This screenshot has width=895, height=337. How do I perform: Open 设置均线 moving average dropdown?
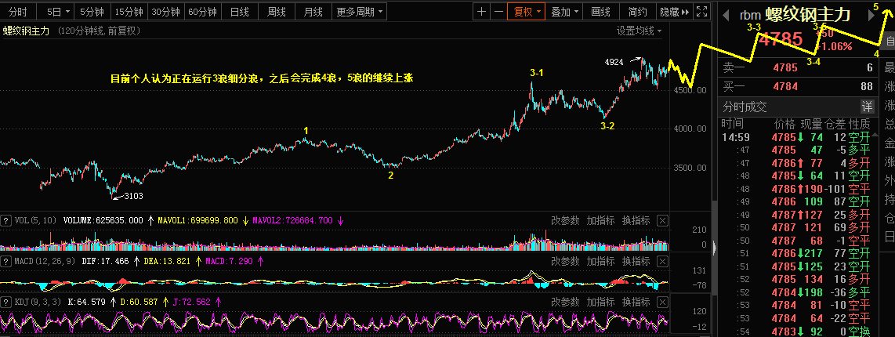(x=640, y=31)
